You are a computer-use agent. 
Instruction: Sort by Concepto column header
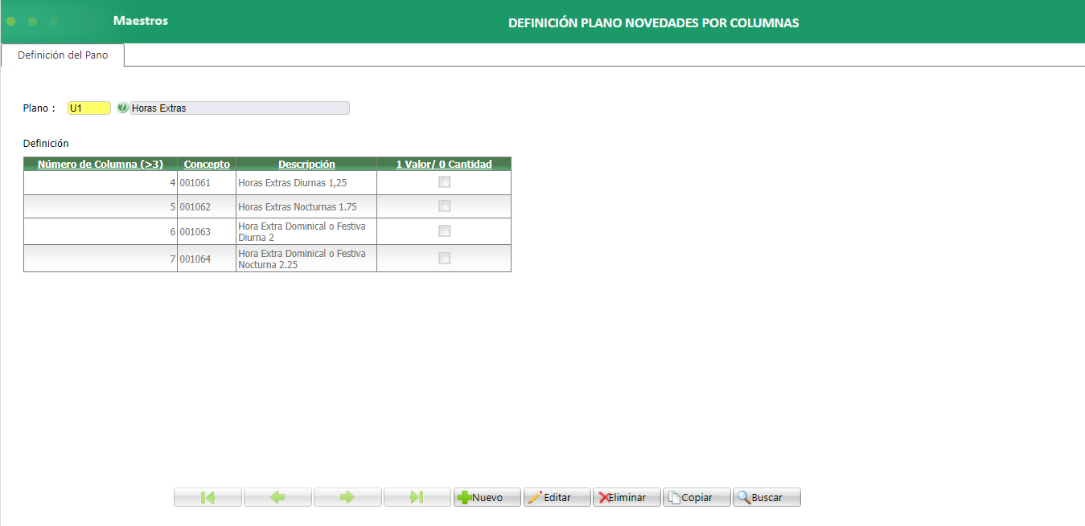[x=207, y=164]
